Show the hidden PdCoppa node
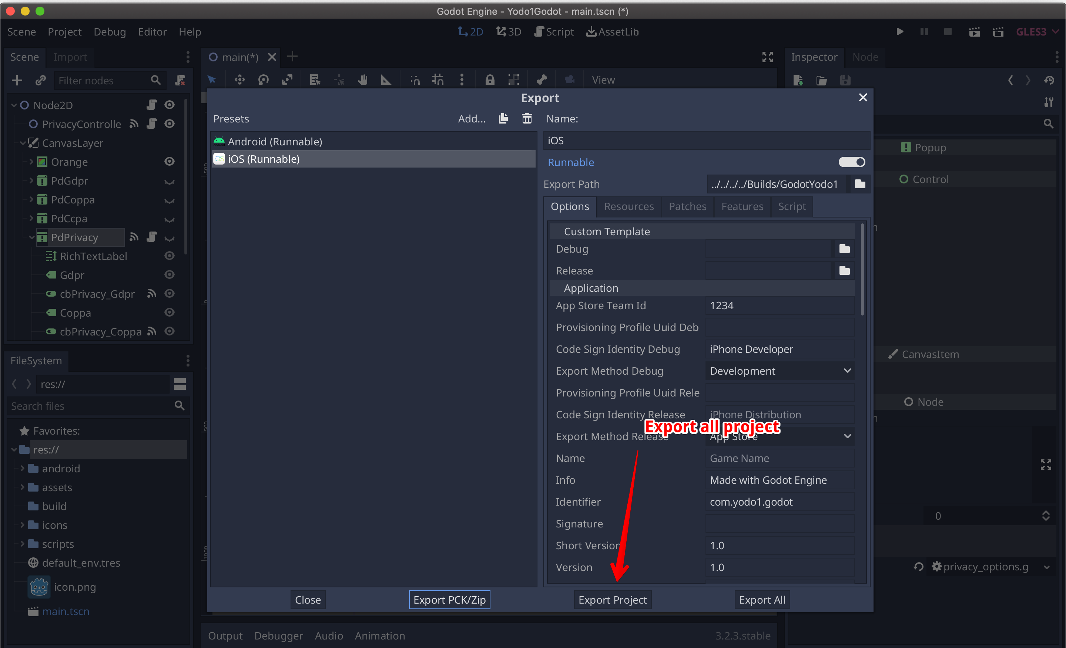The width and height of the screenshot is (1066, 648). pyautogui.click(x=170, y=201)
